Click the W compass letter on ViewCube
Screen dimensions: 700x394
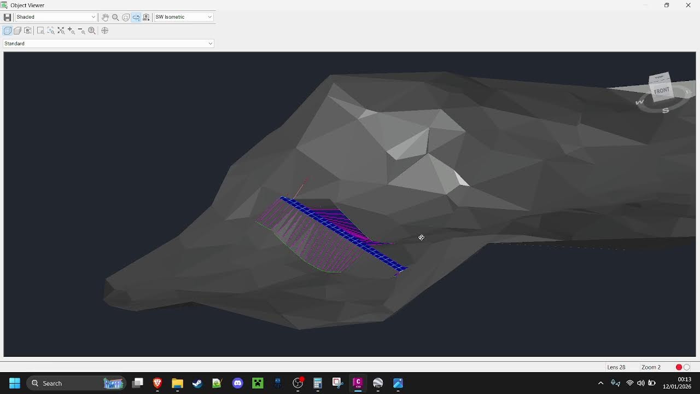point(640,102)
